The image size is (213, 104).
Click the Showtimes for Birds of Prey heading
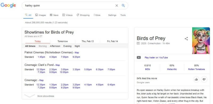point(49,32)
